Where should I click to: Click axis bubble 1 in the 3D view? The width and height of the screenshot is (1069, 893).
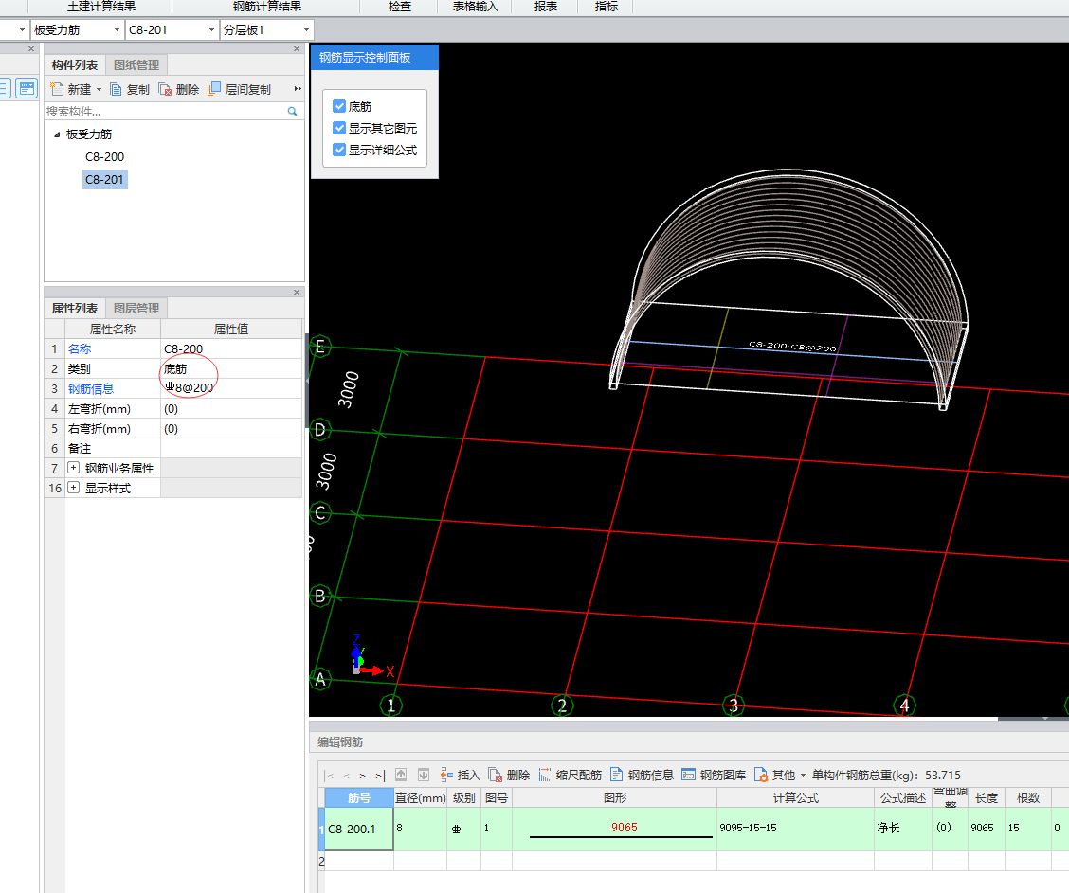[391, 705]
